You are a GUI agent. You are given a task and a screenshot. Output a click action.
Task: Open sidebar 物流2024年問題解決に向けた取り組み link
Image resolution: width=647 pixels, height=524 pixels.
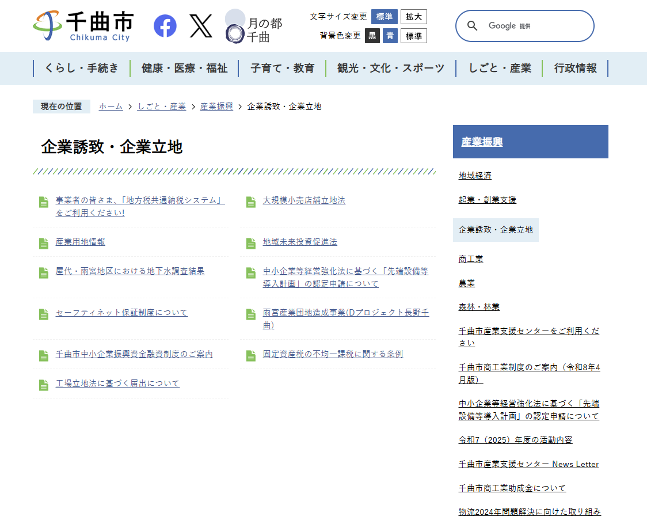click(530, 512)
